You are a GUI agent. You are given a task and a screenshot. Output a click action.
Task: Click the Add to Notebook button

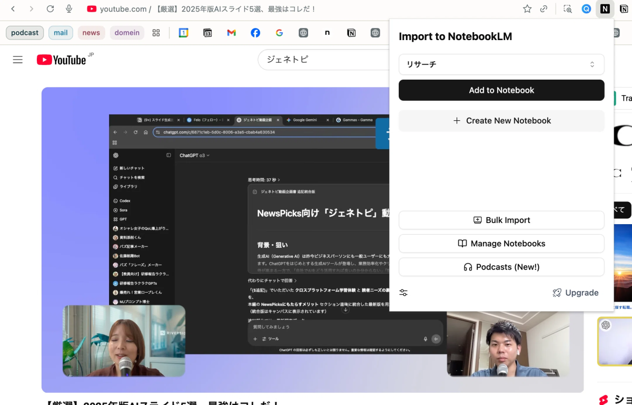pyautogui.click(x=501, y=90)
